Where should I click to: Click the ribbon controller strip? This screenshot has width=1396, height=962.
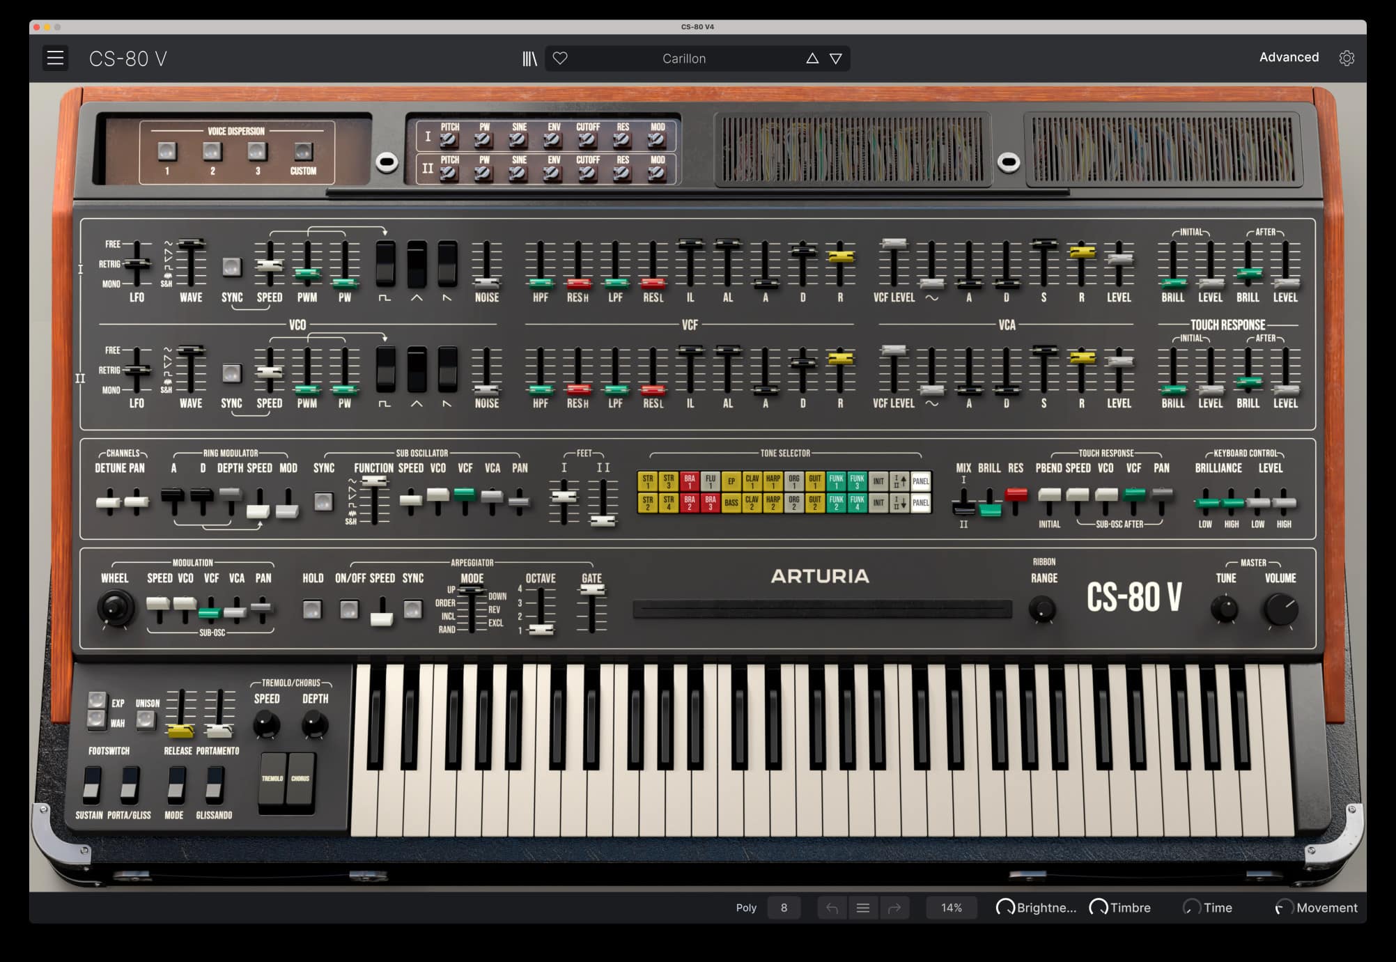tap(822, 609)
